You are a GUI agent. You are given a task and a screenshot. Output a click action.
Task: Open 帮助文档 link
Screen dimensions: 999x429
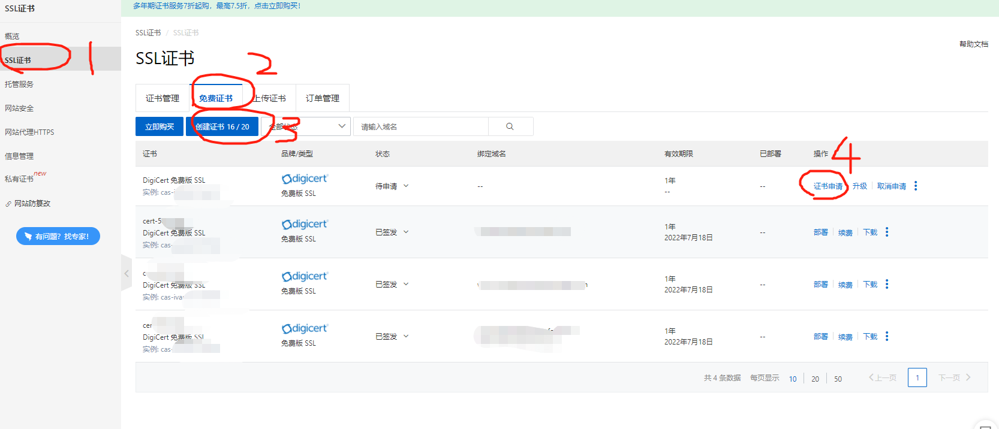(x=974, y=44)
